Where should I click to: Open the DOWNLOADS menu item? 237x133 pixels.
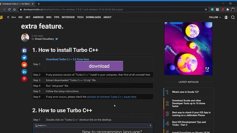pyautogui.click(x=93, y=17)
